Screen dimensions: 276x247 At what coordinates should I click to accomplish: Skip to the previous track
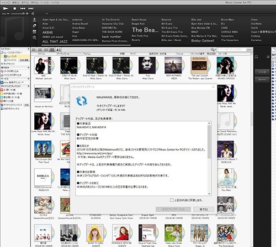point(23,8)
